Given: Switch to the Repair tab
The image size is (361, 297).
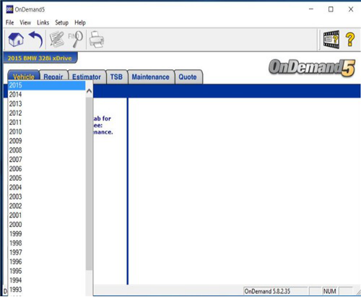Looking at the screenshot, I should tap(53, 77).
